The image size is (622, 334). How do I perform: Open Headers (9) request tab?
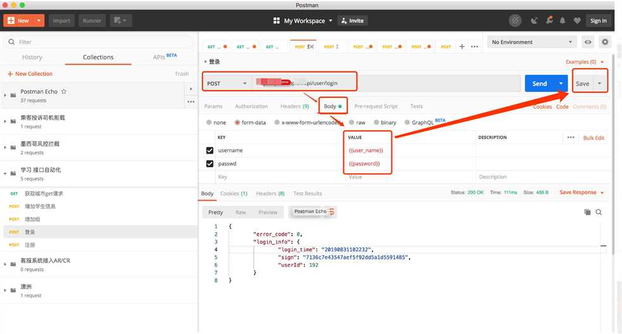tap(295, 106)
